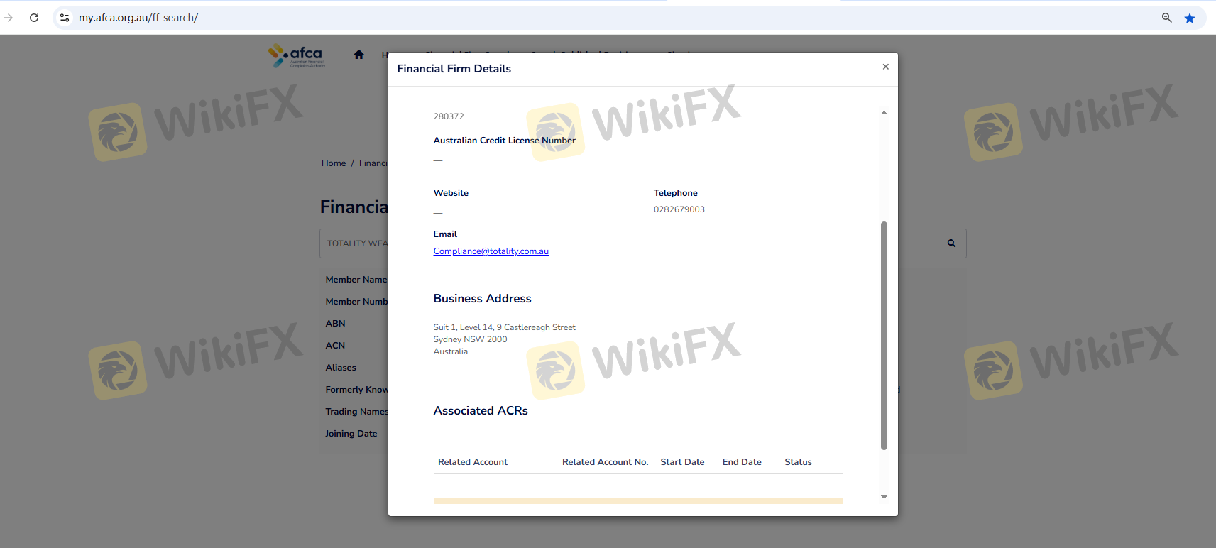1216x548 pixels.
Task: Go to the AFCA home icon
Action: pyautogui.click(x=358, y=55)
